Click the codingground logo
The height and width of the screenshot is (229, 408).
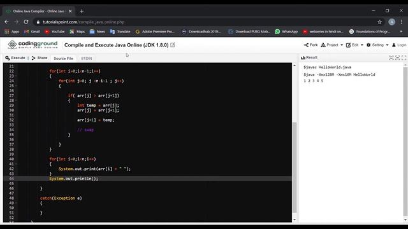click(33, 45)
